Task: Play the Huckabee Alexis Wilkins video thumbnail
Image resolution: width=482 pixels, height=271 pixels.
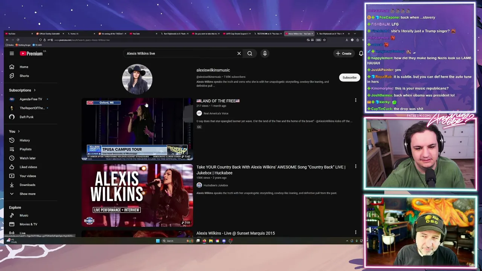Action: (137, 195)
